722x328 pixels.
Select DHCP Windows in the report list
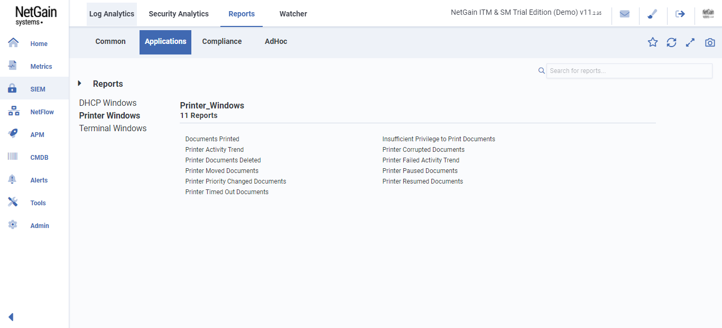108,103
